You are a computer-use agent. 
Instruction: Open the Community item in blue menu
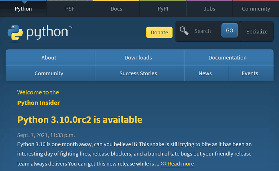[x=50, y=73]
